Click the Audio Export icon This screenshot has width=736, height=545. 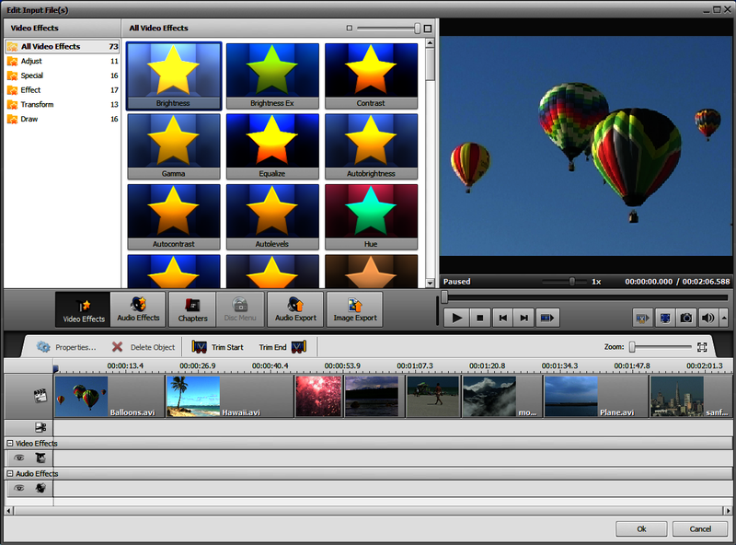point(296,308)
